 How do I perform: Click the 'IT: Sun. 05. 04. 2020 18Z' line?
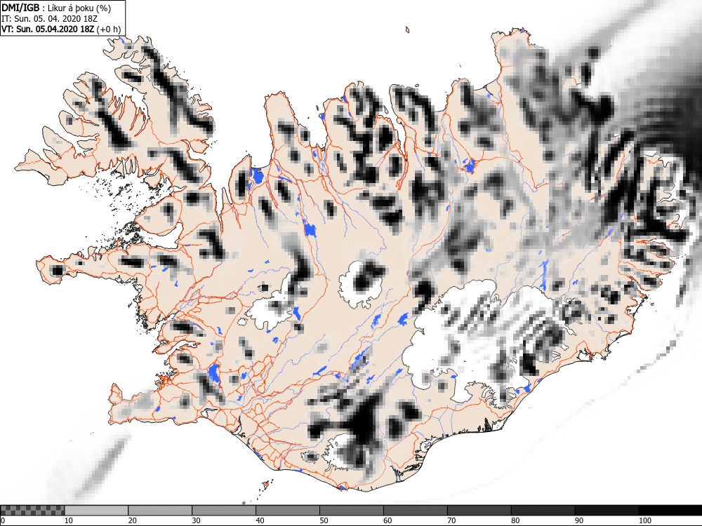(x=50, y=19)
